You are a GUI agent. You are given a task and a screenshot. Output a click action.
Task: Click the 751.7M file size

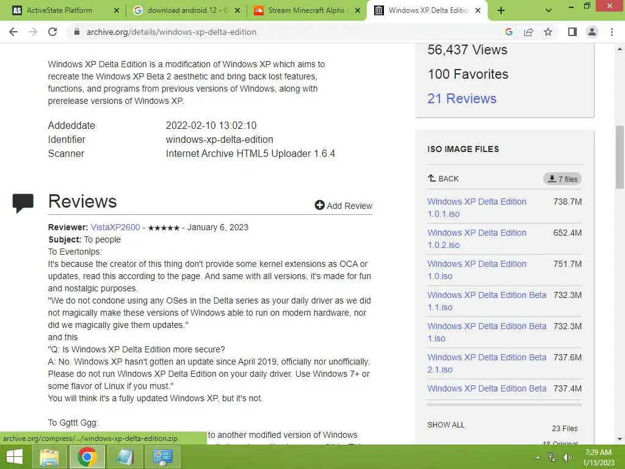coord(567,264)
